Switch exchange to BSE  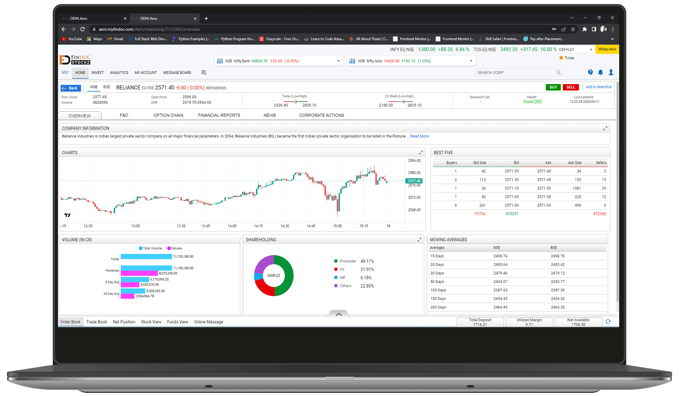point(107,87)
